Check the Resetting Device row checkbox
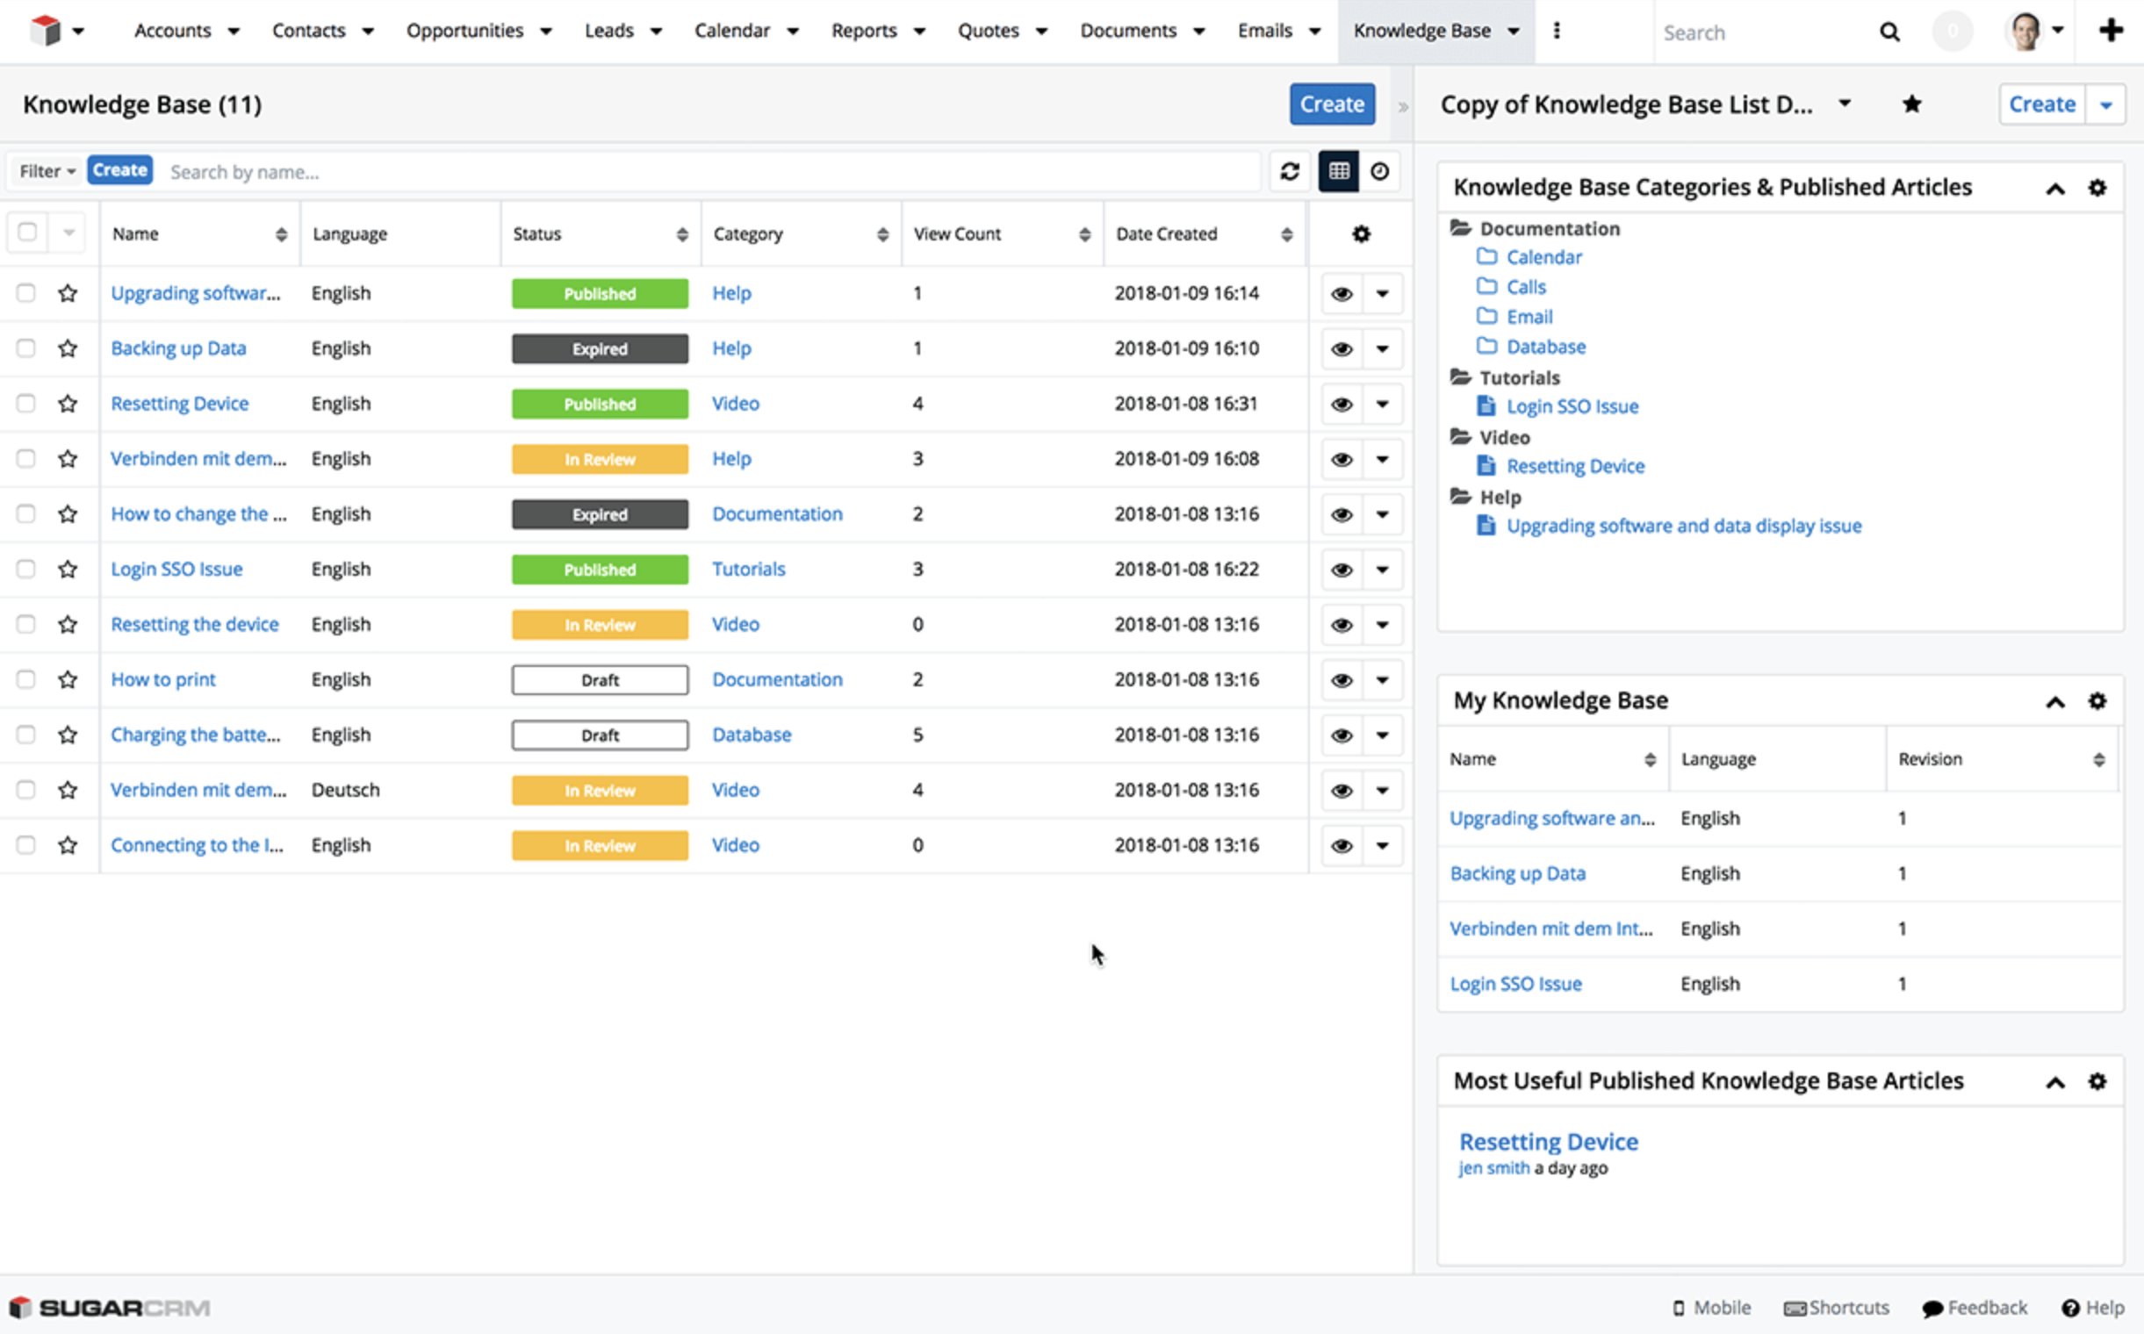This screenshot has height=1334, width=2144. (26, 403)
